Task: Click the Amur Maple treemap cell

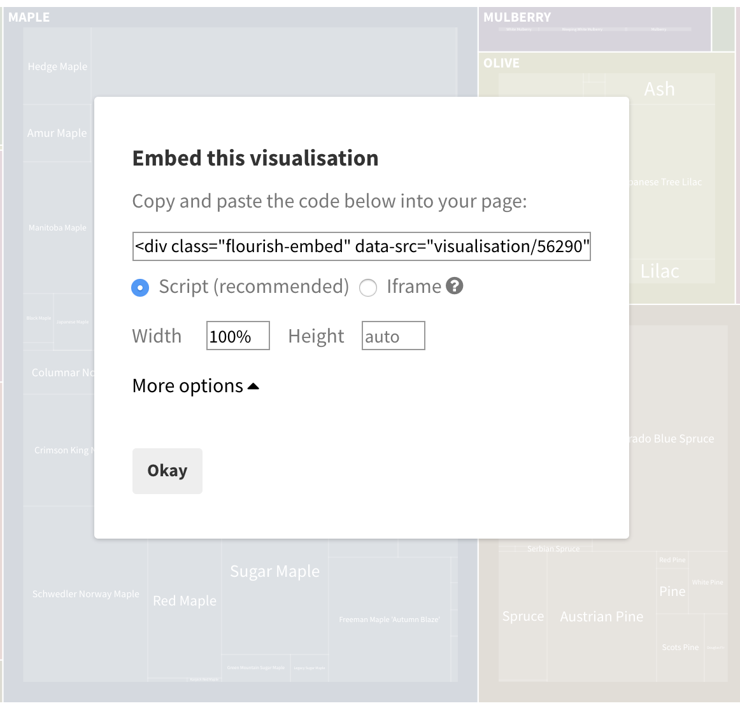Action: coord(57,133)
